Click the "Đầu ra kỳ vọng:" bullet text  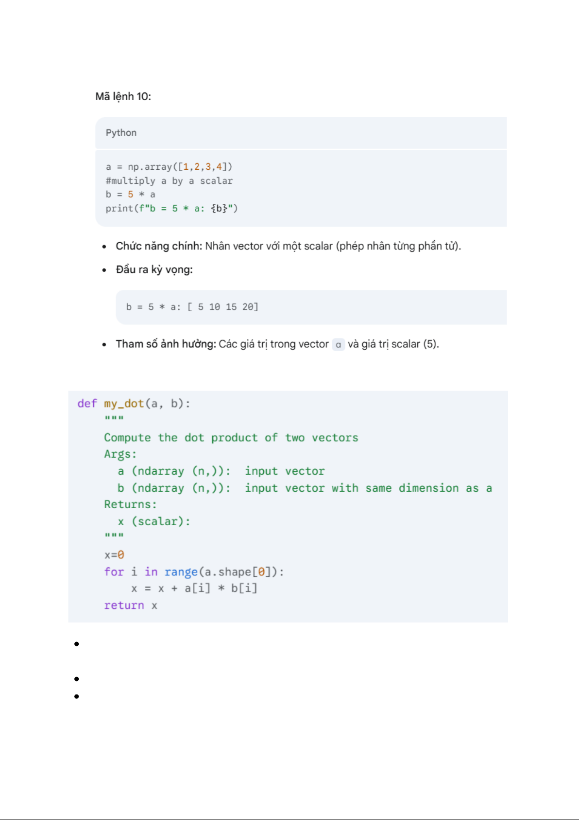154,269
